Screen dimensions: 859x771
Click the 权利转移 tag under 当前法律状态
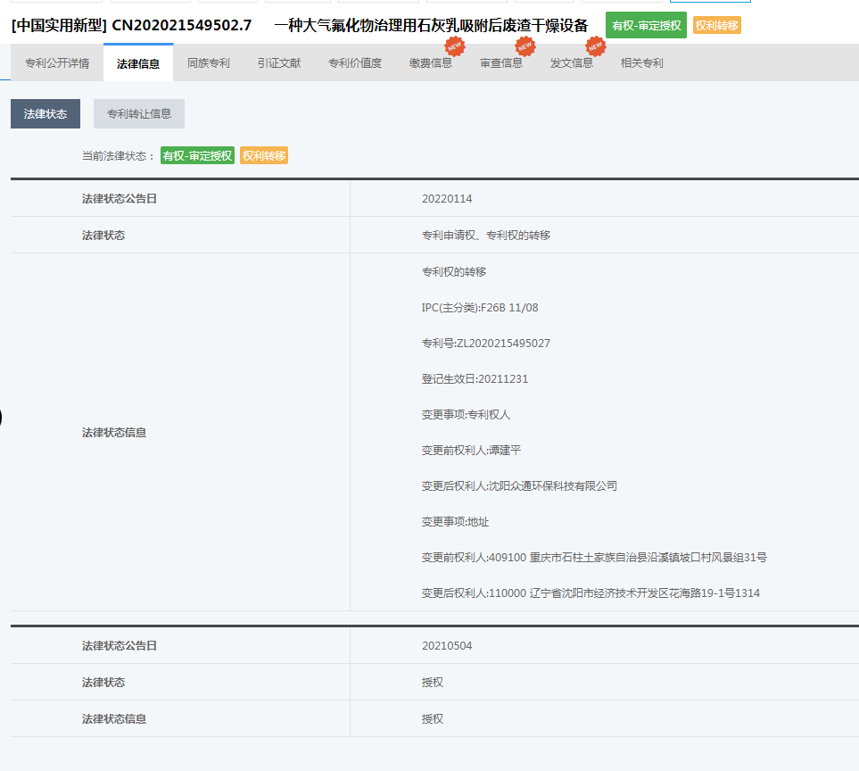(x=264, y=156)
